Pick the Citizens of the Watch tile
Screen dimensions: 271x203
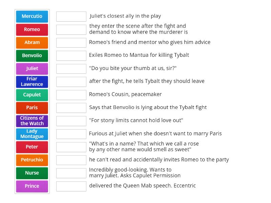point(32,121)
